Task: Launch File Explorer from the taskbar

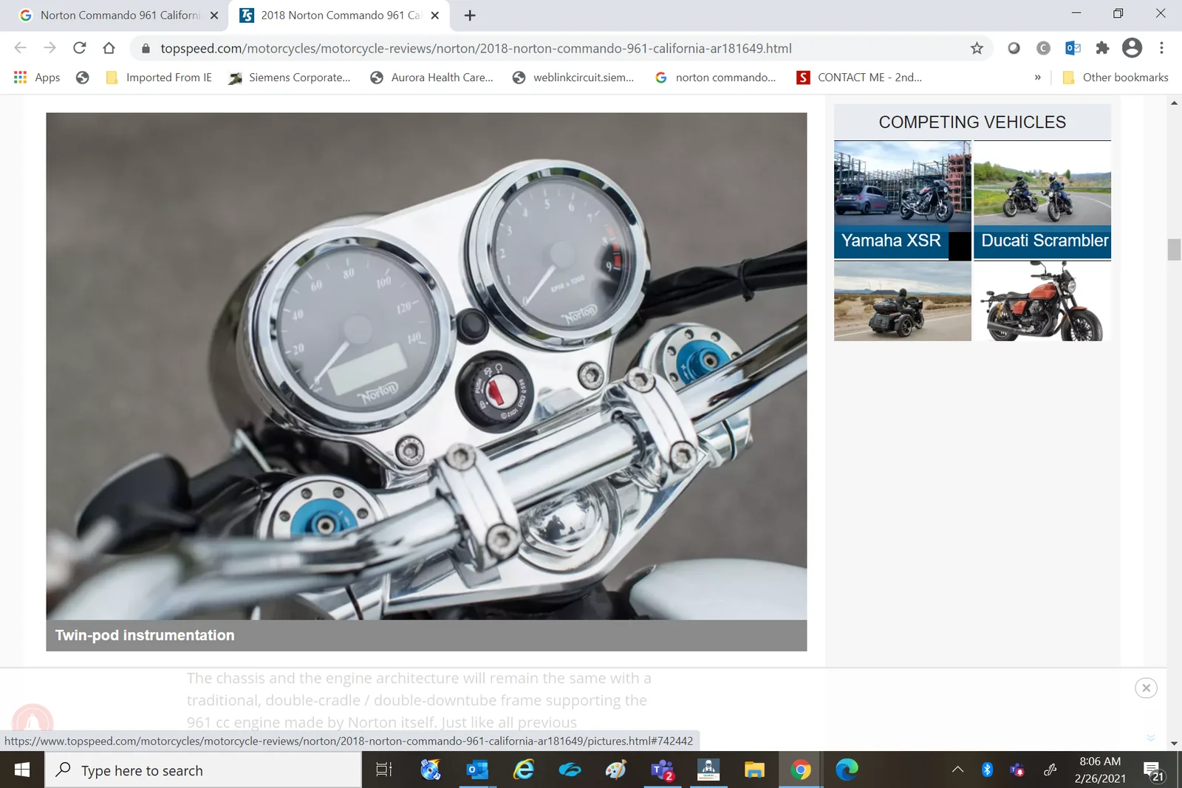Action: pos(754,770)
